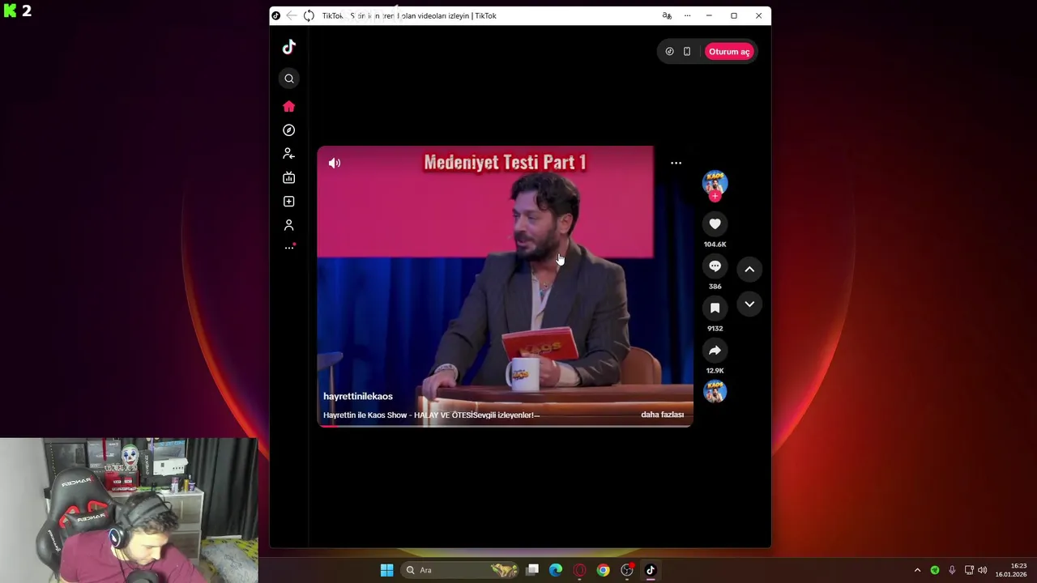Image resolution: width=1037 pixels, height=583 pixels.
Task: Launch Microsoft Edge from the taskbar
Action: click(x=556, y=570)
